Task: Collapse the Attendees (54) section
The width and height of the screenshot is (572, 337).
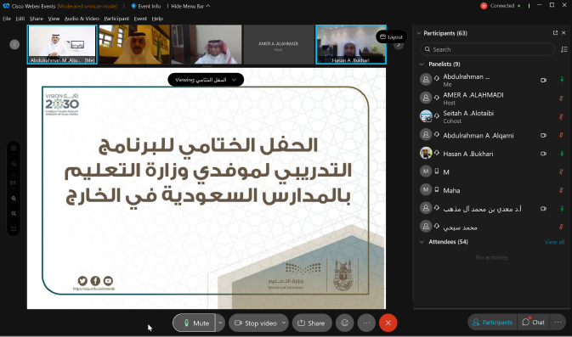Action: point(422,242)
